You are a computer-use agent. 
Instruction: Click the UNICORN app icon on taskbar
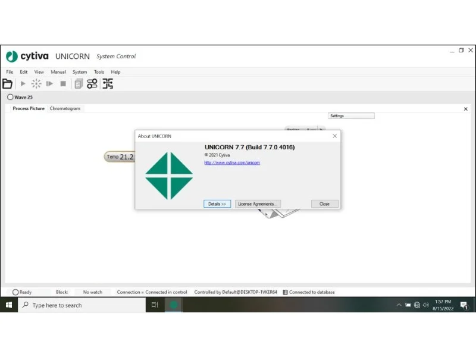pyautogui.click(x=174, y=305)
